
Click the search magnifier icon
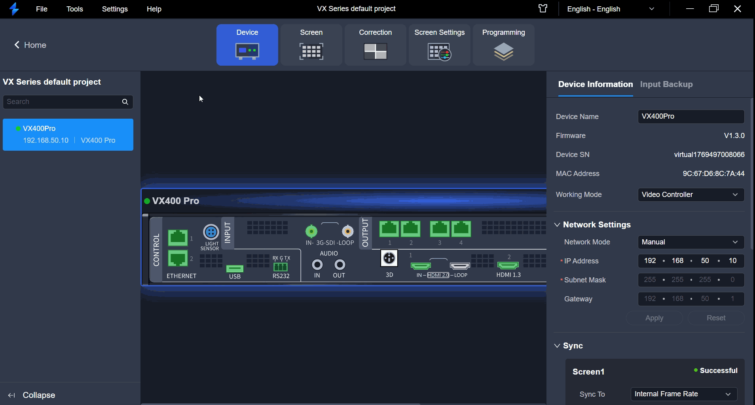[125, 102]
